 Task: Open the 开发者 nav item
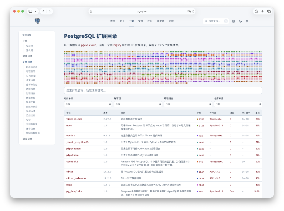tap(160, 21)
